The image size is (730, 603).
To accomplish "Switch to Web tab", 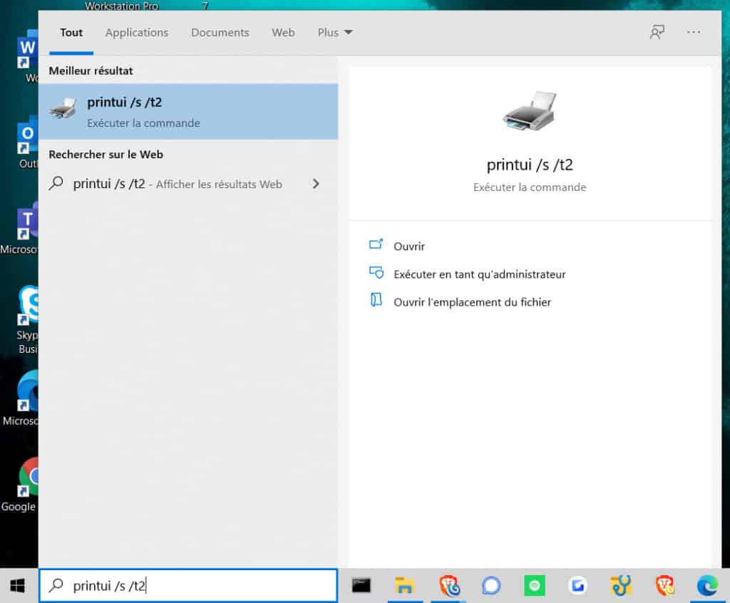I will (283, 33).
